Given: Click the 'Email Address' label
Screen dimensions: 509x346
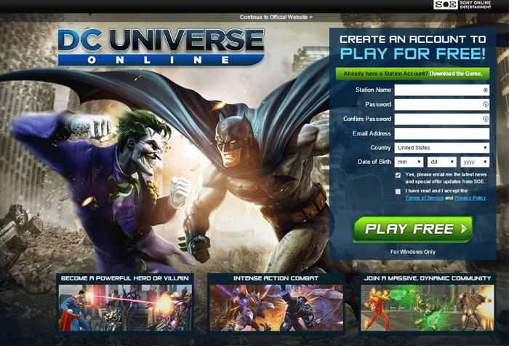Looking at the screenshot, I should click(372, 133).
